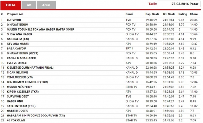Switch to the AB tab
Image resolution: width=203 pixels, height=123 pixels.
(29, 5)
